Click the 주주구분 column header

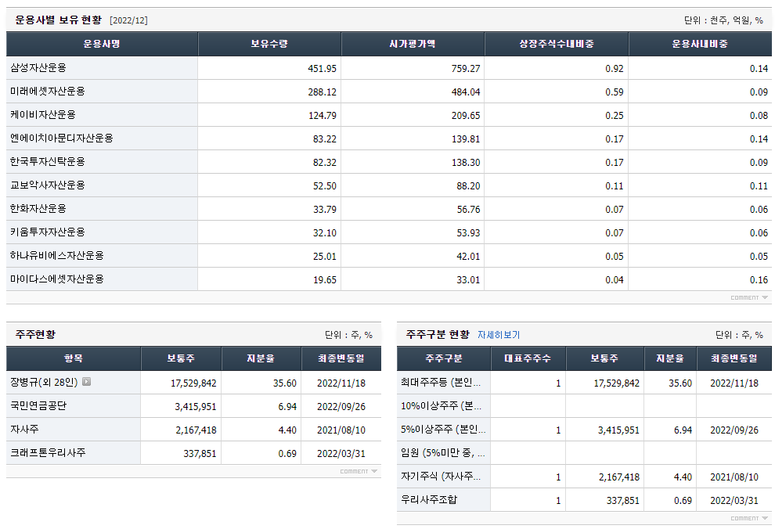[443, 358]
